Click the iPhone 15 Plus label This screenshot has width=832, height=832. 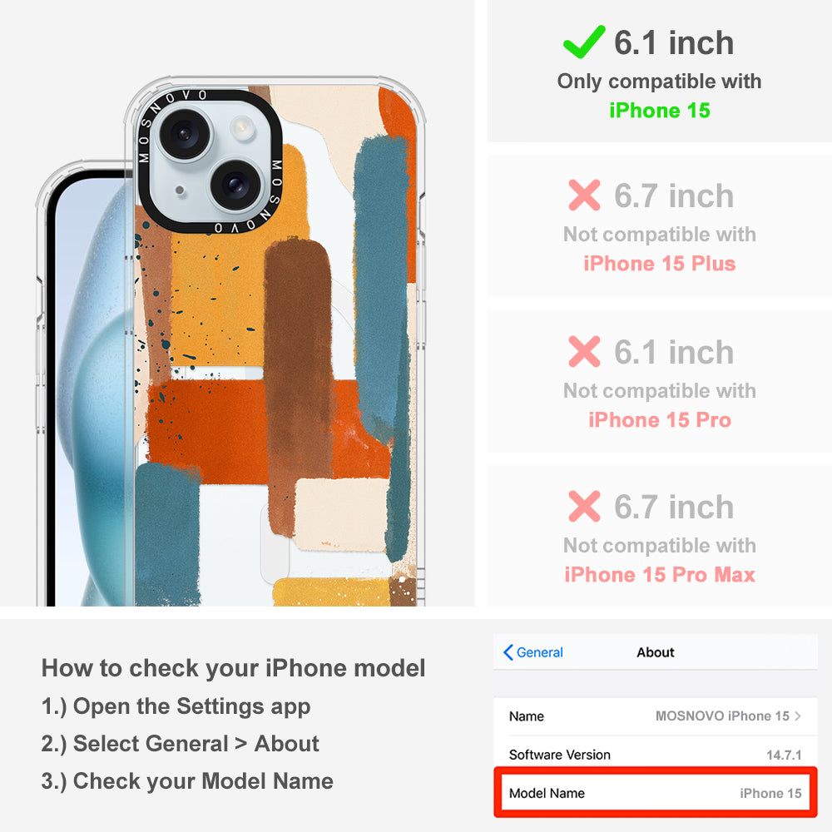click(x=660, y=264)
